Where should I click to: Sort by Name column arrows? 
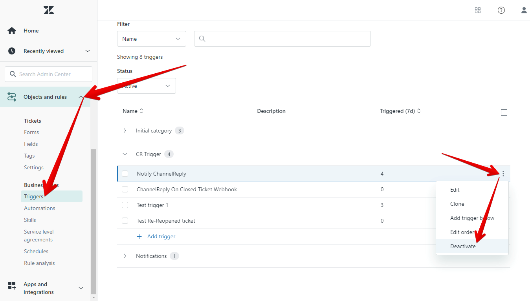click(141, 111)
